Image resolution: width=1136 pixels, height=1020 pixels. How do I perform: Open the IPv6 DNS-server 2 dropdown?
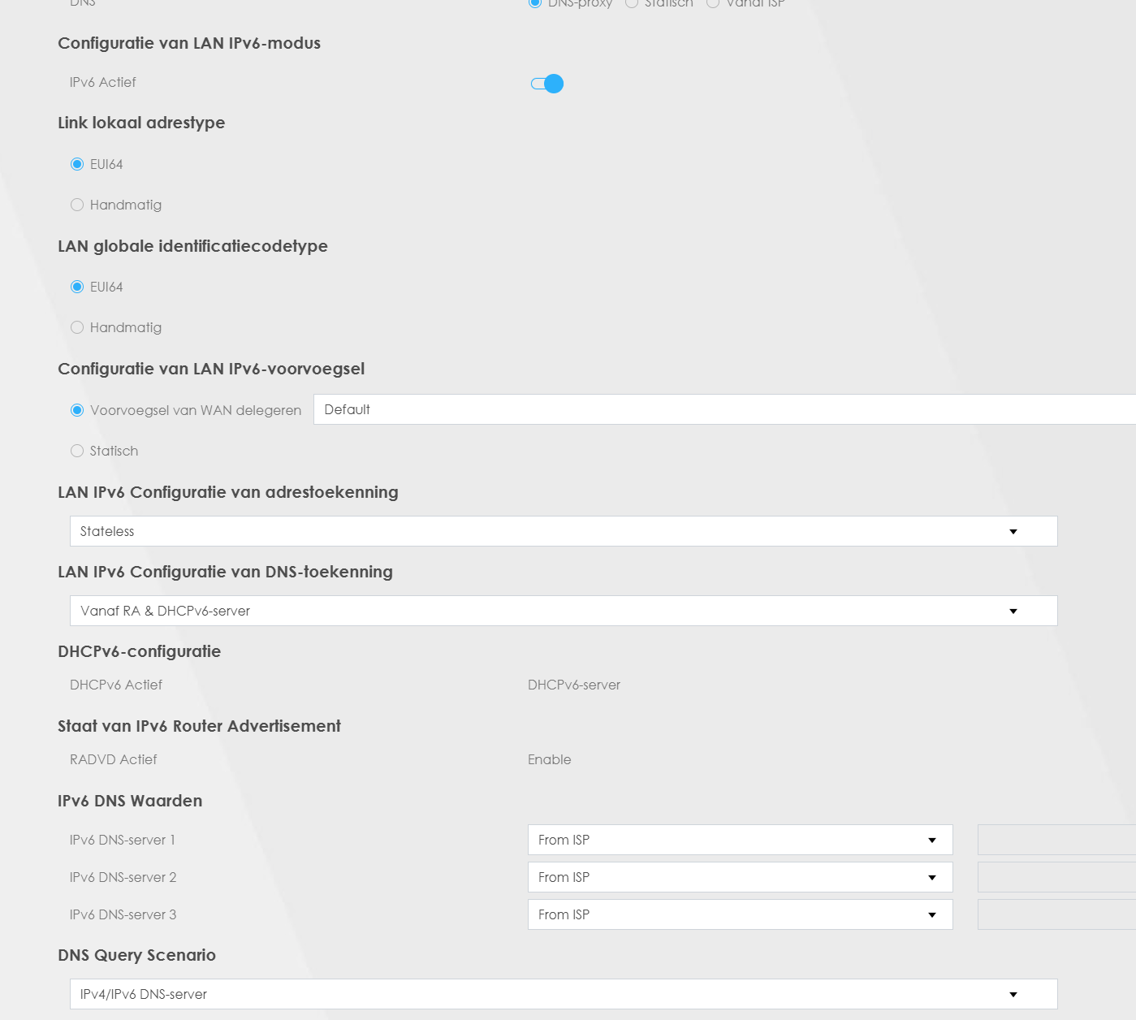click(x=740, y=877)
